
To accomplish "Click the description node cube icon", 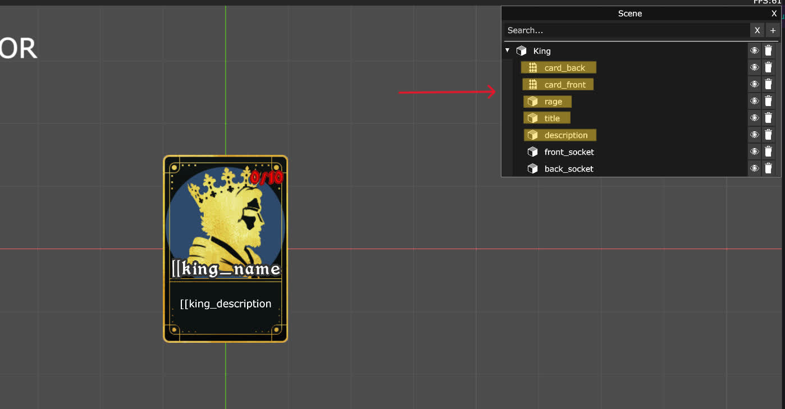I will (533, 135).
